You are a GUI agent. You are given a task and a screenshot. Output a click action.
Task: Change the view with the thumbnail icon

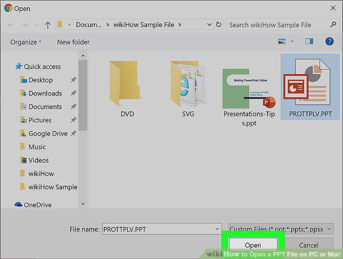[x=282, y=41]
